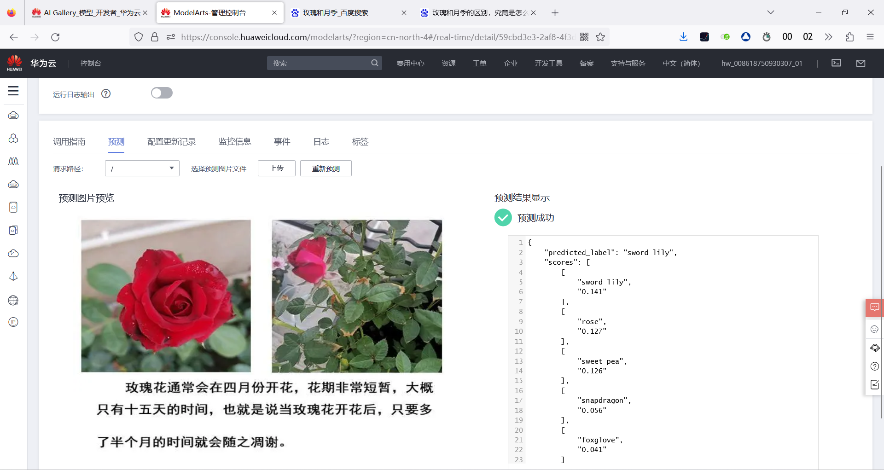Click the 重新预测 button
Screen dimensions: 884x470
326,168
